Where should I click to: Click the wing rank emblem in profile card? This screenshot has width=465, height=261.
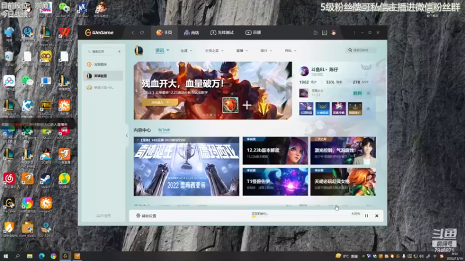click(366, 68)
